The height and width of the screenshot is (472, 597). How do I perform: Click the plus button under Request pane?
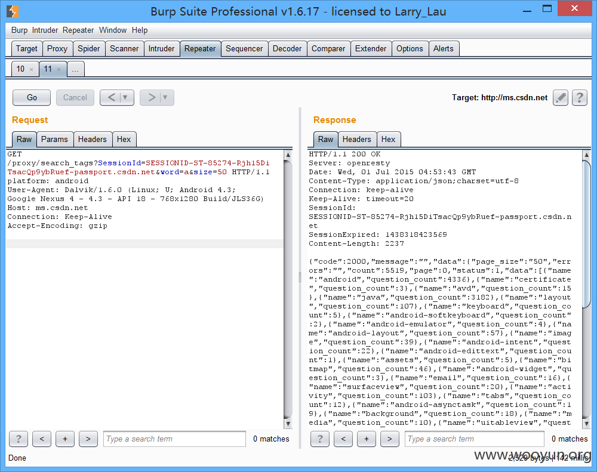pyautogui.click(x=65, y=439)
